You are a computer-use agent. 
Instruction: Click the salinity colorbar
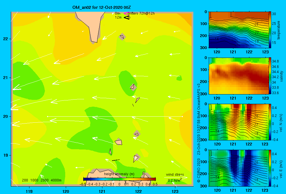[x=270, y=76]
